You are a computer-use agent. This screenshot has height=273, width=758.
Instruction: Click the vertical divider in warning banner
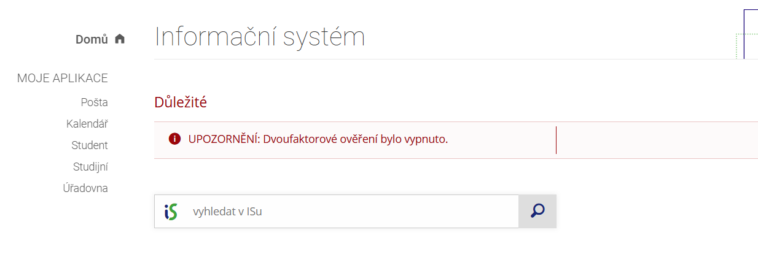pyautogui.click(x=556, y=140)
